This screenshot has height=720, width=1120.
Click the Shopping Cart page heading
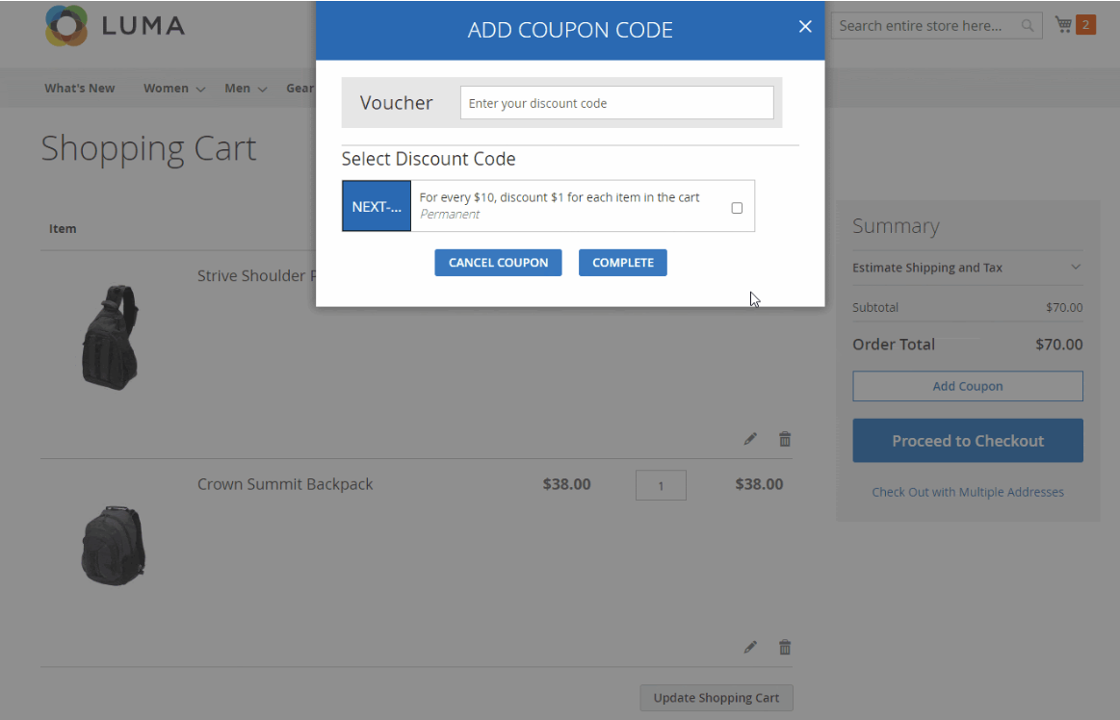tap(148, 148)
